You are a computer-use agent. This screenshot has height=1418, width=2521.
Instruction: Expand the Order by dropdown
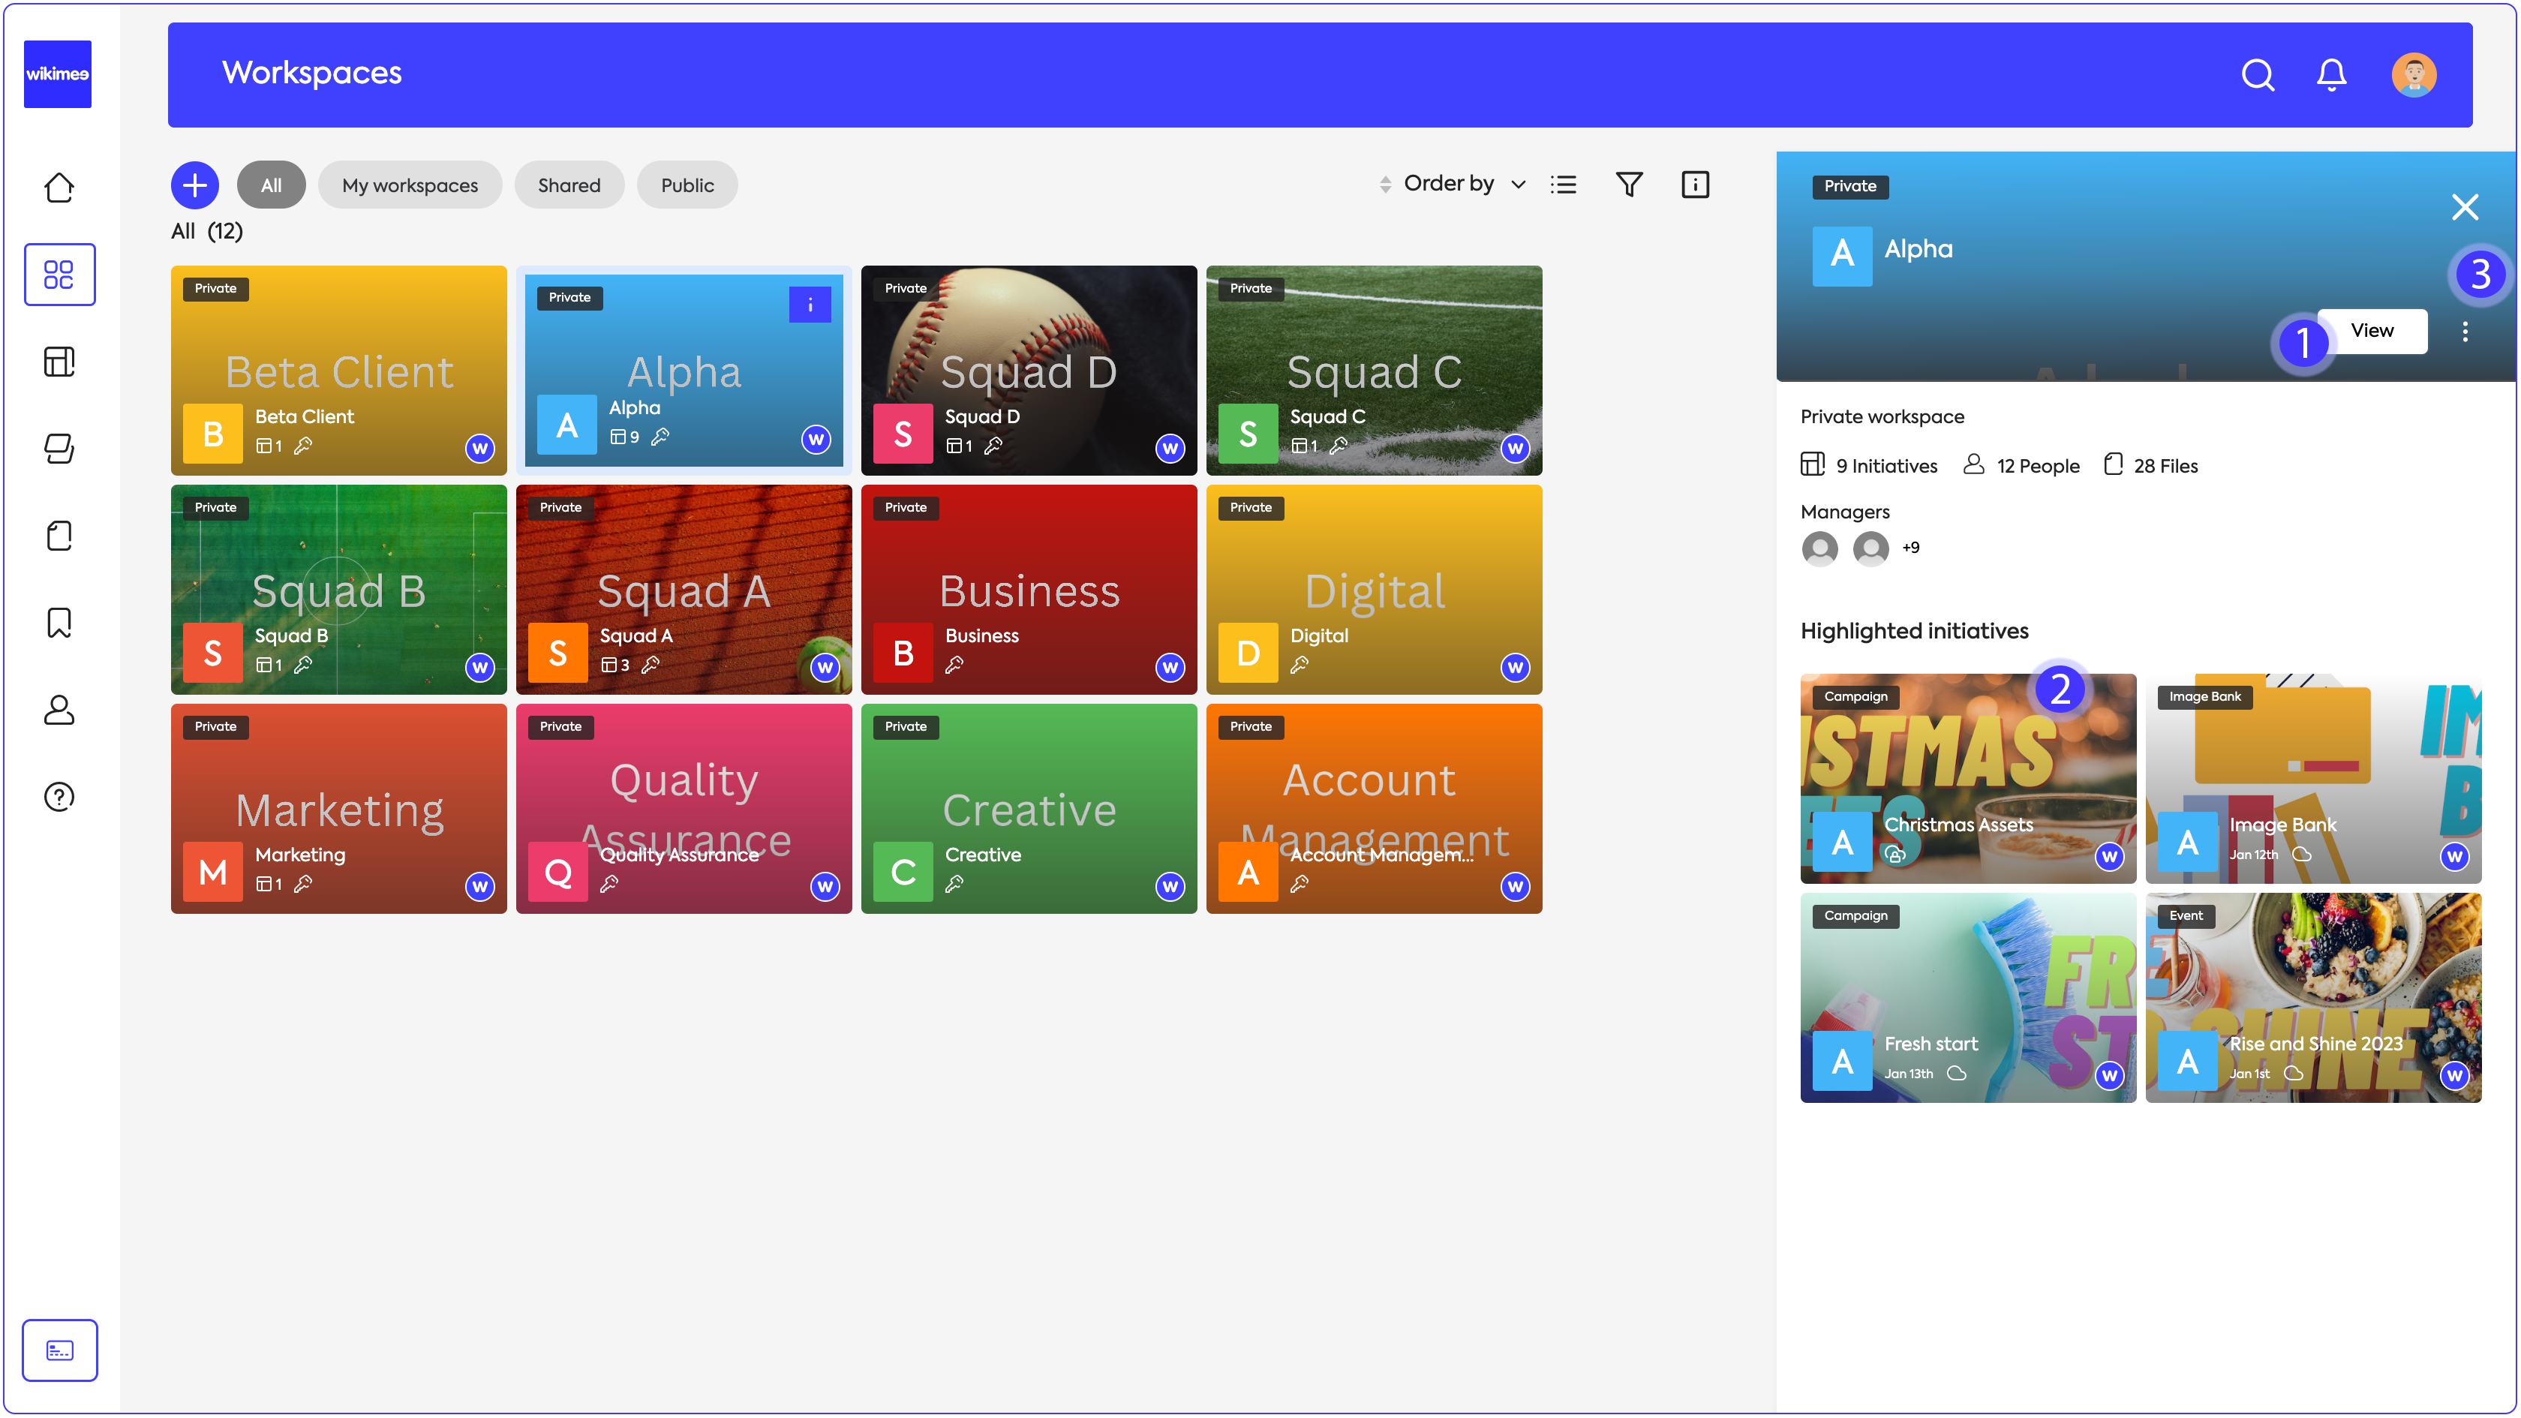coord(1464,184)
